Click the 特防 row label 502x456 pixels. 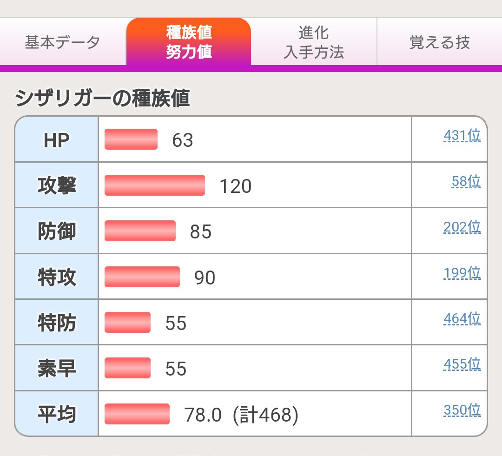[57, 323]
